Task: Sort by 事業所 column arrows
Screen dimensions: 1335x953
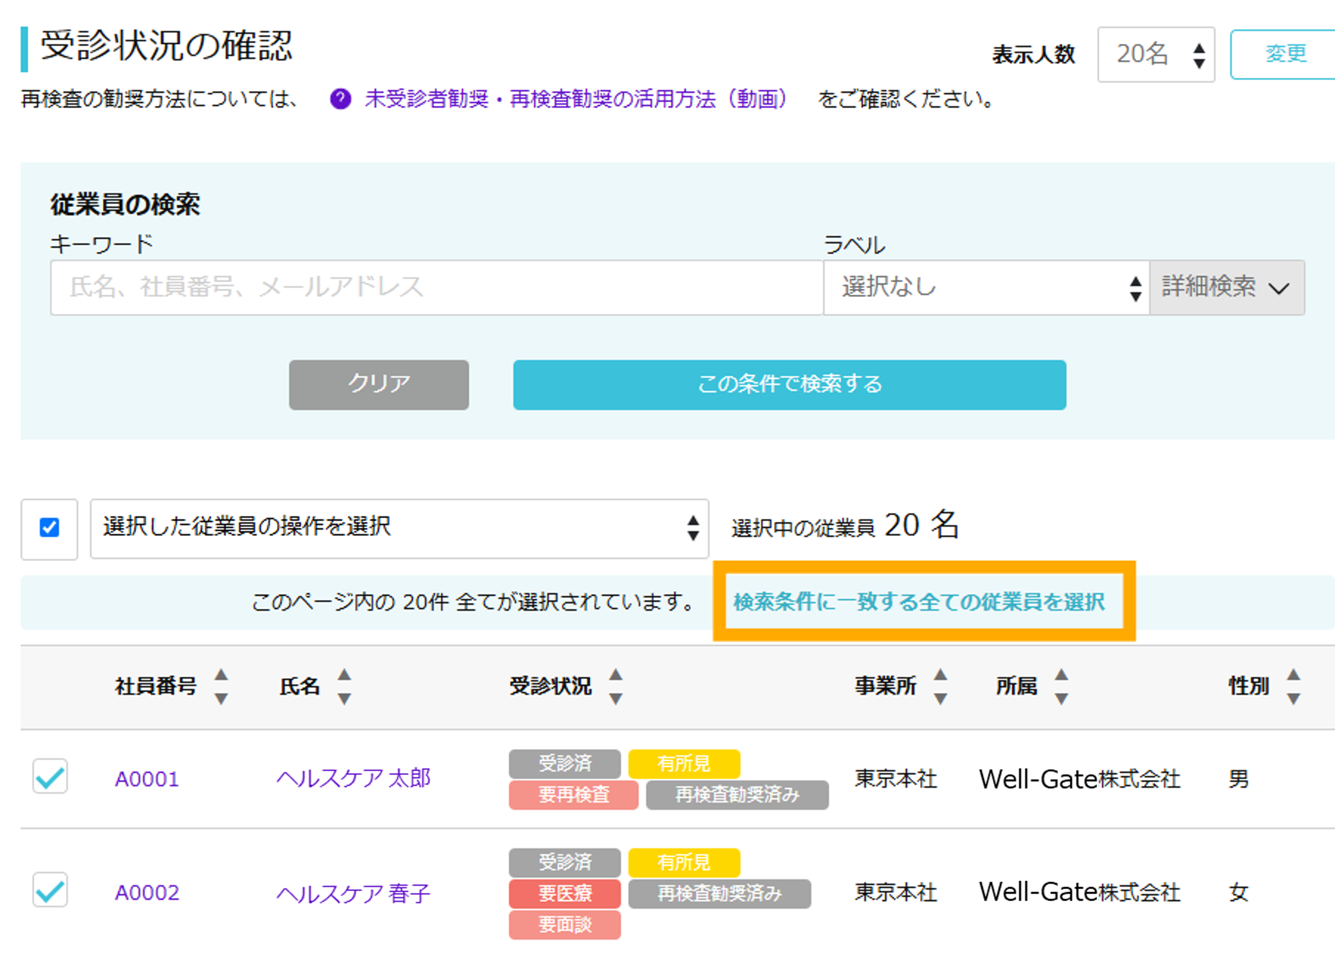Action: pyautogui.click(x=941, y=686)
